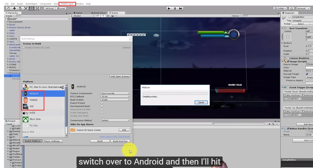
Task: Toggle 2D scene view mode
Action: [x=97, y=16]
